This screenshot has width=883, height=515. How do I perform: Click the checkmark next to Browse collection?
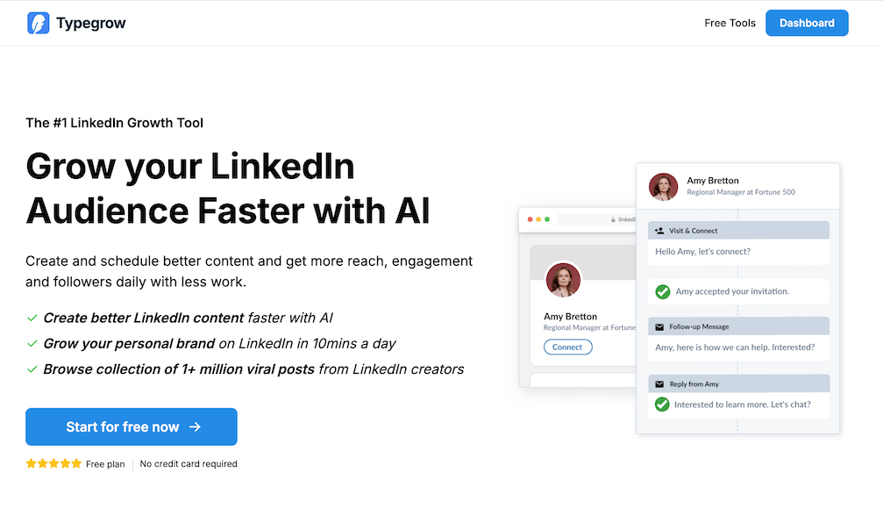coord(32,369)
